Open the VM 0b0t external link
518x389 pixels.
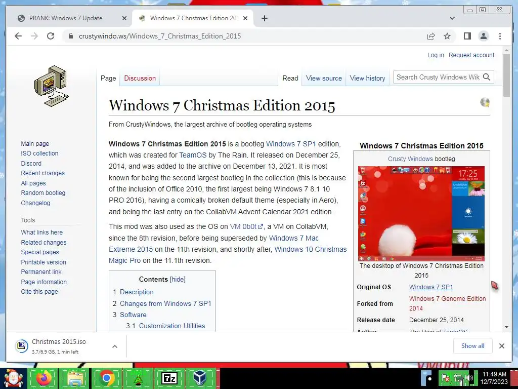246,226
